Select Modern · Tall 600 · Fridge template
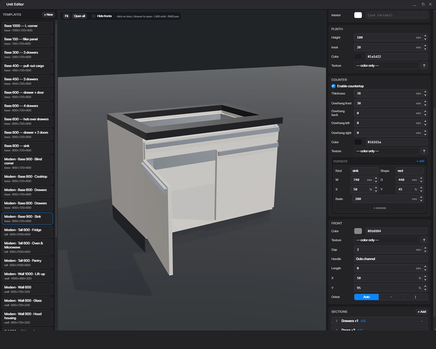The height and width of the screenshot is (349, 436). 27,232
